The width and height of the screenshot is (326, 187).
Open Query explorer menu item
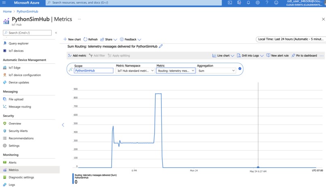click(19, 43)
